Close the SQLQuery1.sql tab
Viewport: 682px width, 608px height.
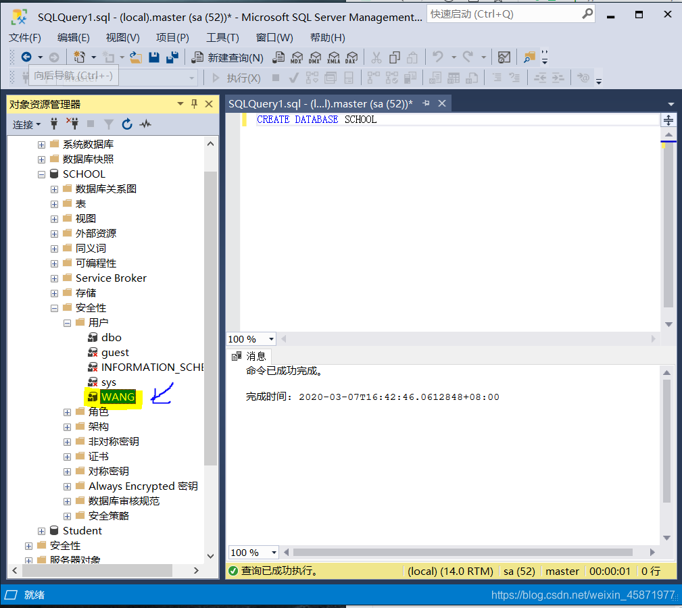[442, 103]
